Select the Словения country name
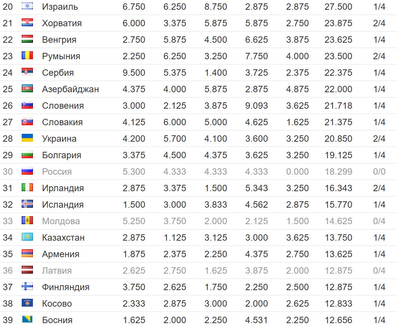This screenshot has height=328, width=397. pos(63,106)
